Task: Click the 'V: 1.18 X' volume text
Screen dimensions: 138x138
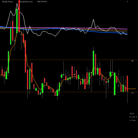Action: point(133,117)
